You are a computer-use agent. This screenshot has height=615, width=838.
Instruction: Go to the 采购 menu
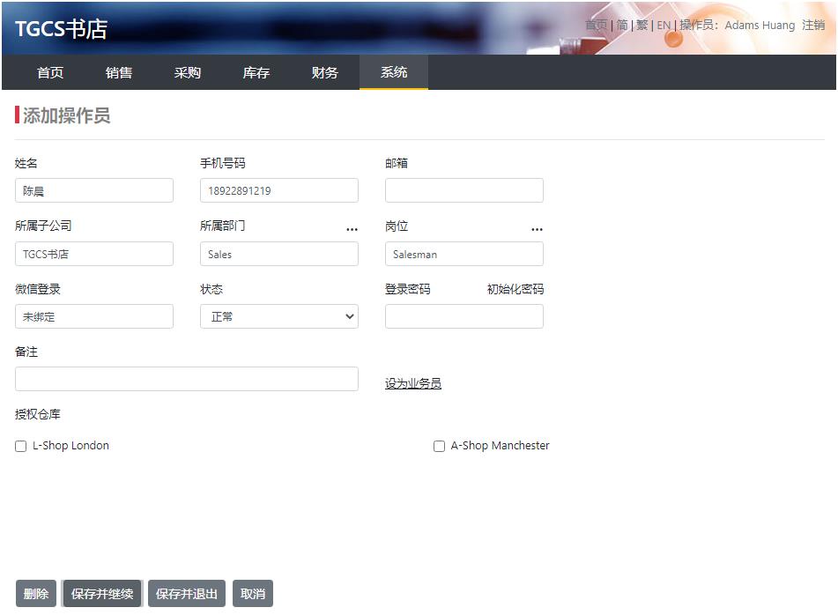(188, 73)
